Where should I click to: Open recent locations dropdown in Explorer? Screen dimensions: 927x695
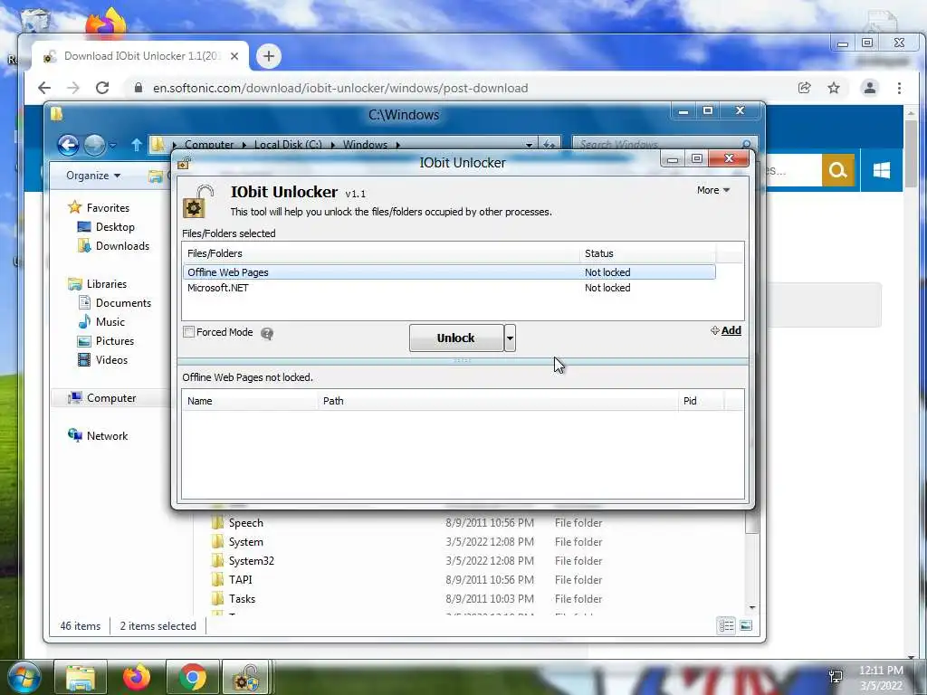tap(113, 145)
